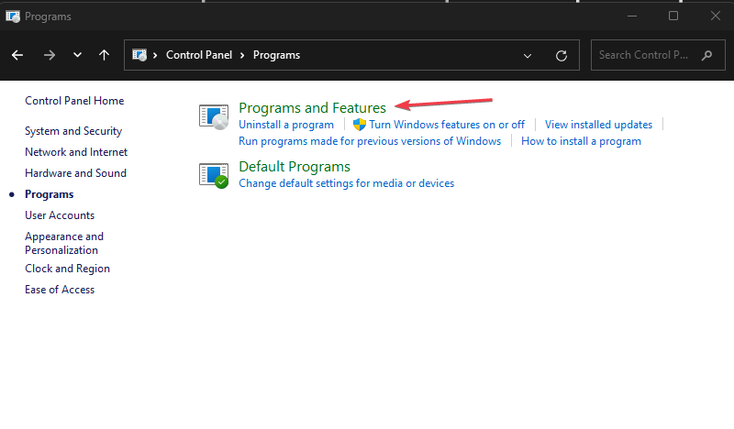Open Turn Windows features on or off
Image resolution: width=734 pixels, height=429 pixels.
click(x=447, y=125)
